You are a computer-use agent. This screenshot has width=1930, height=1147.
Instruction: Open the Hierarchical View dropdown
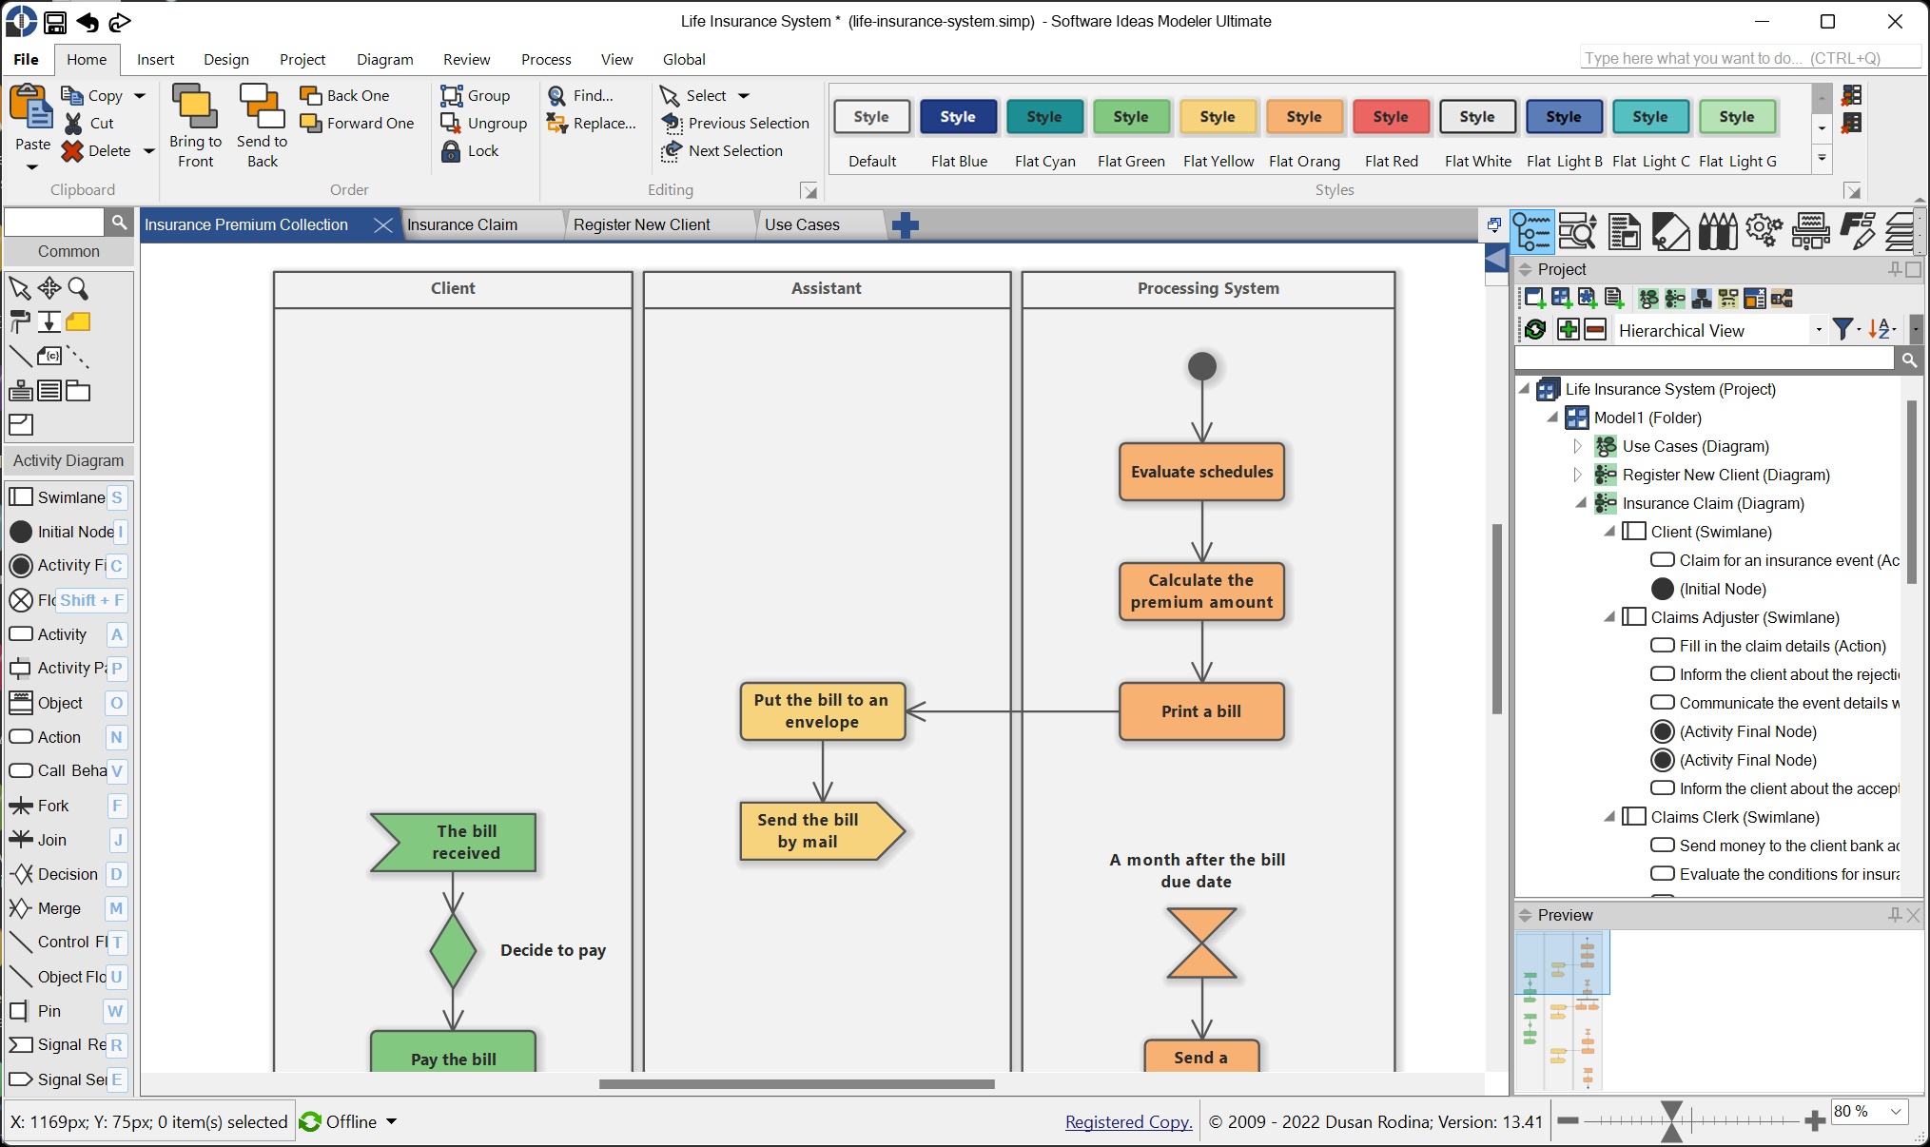[x=1815, y=330]
